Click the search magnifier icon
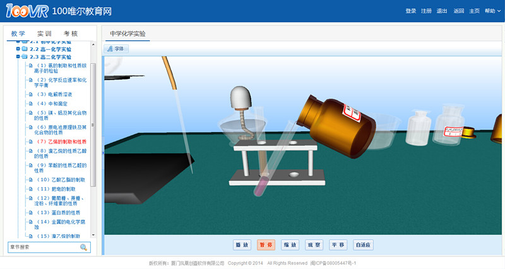Image resolution: width=505 pixels, height=269 pixels. pos(83,248)
